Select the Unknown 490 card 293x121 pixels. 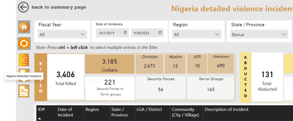pyautogui.click(x=221, y=64)
